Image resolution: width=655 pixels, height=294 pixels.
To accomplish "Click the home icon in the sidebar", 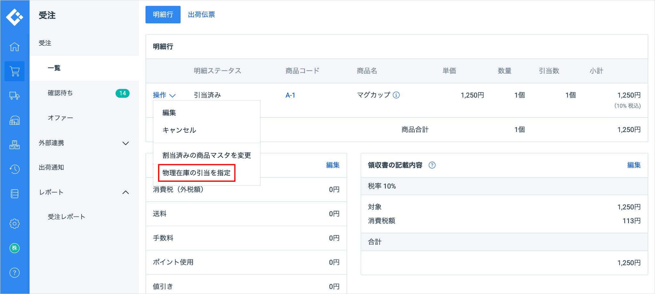I will [x=15, y=47].
